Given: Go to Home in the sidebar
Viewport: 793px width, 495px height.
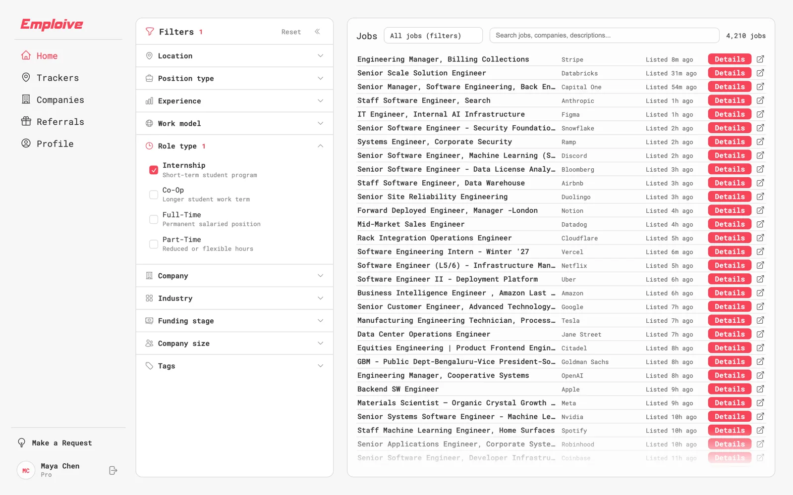Looking at the screenshot, I should click(40, 56).
